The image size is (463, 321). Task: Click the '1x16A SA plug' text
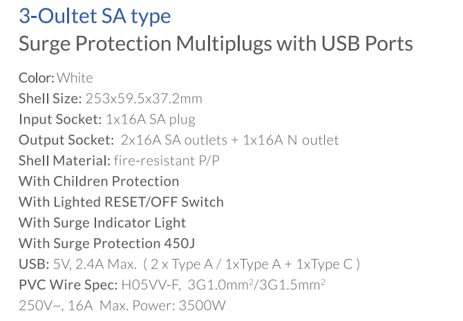[x=151, y=120]
